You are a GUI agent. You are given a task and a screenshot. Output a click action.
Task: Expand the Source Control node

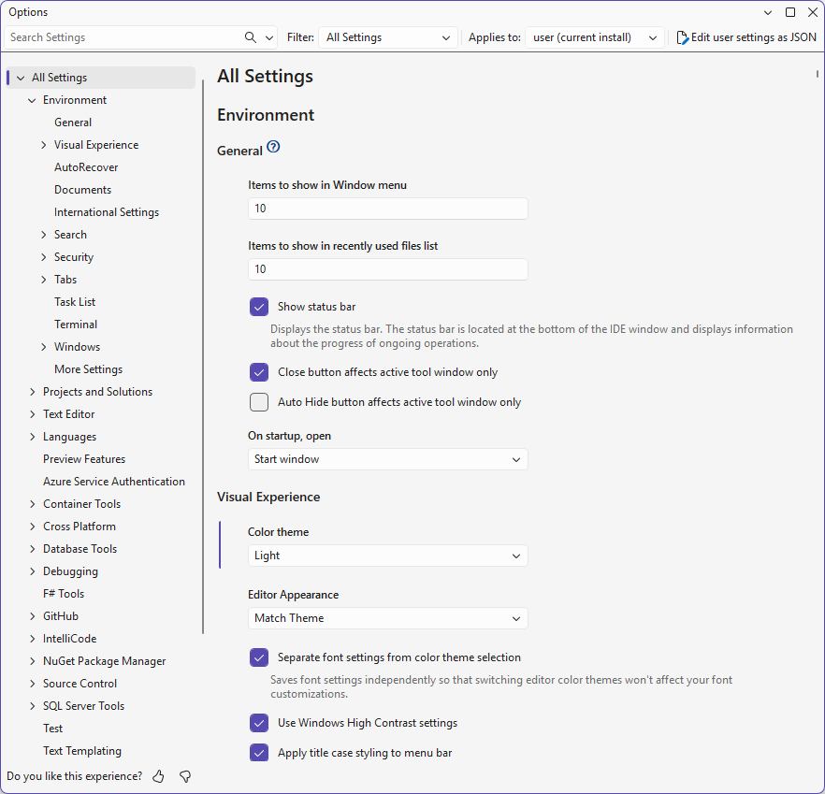32,684
